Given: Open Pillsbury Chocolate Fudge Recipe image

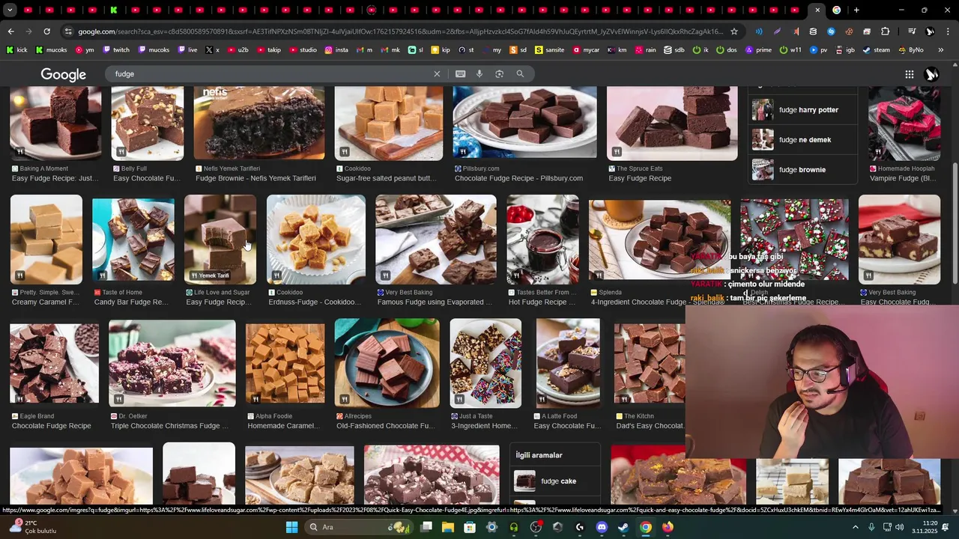Looking at the screenshot, I should (x=524, y=123).
